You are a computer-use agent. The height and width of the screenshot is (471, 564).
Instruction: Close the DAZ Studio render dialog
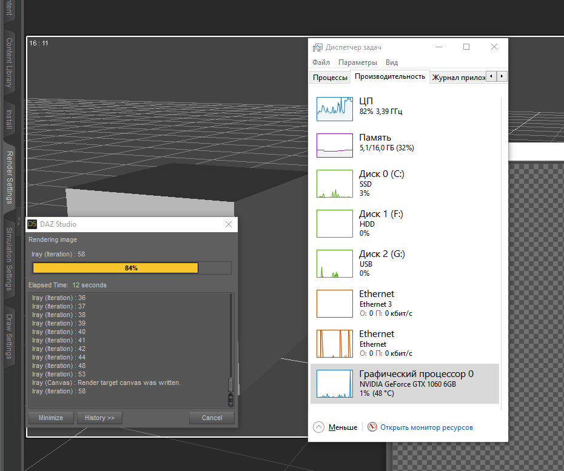[x=229, y=224]
